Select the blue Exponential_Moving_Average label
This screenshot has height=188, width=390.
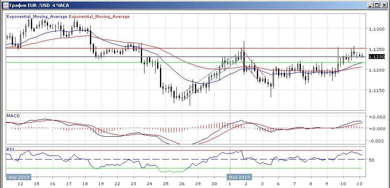point(37,17)
